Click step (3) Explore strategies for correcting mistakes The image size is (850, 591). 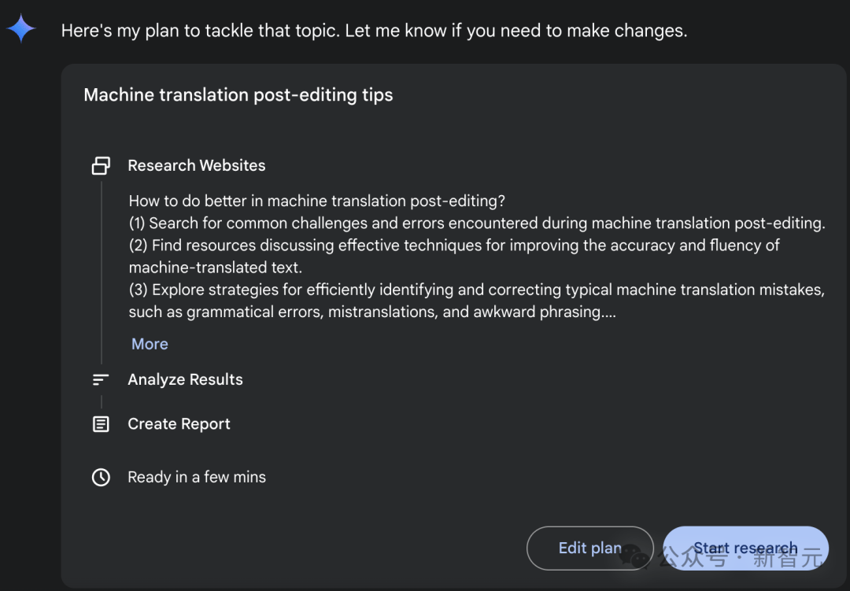click(x=477, y=301)
